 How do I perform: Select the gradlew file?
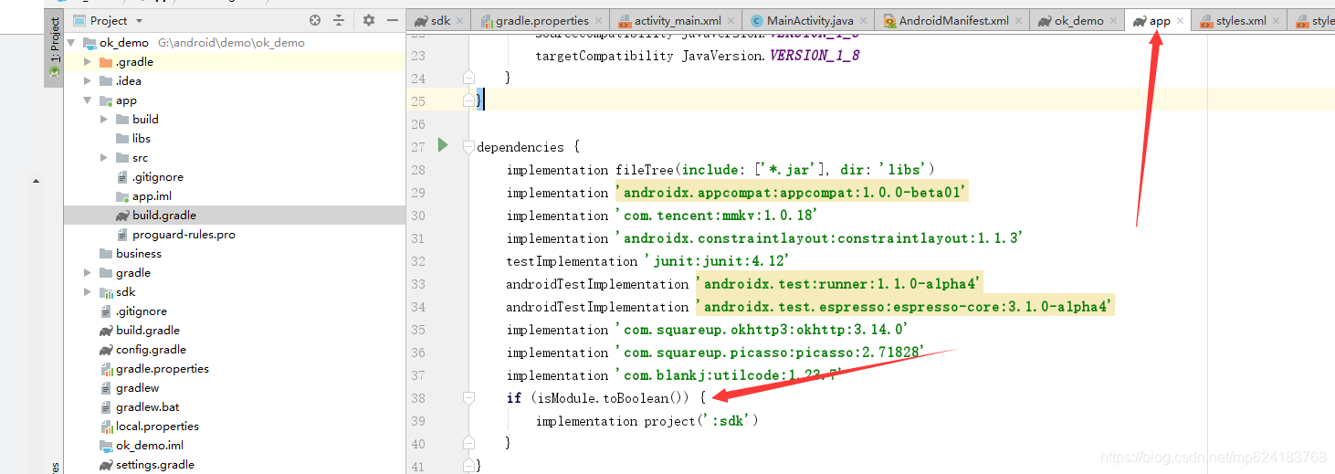coord(130,388)
